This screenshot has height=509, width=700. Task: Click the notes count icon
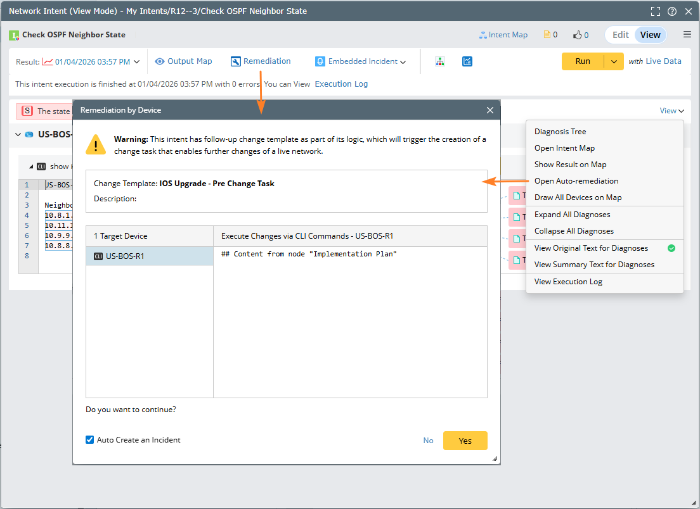click(547, 35)
